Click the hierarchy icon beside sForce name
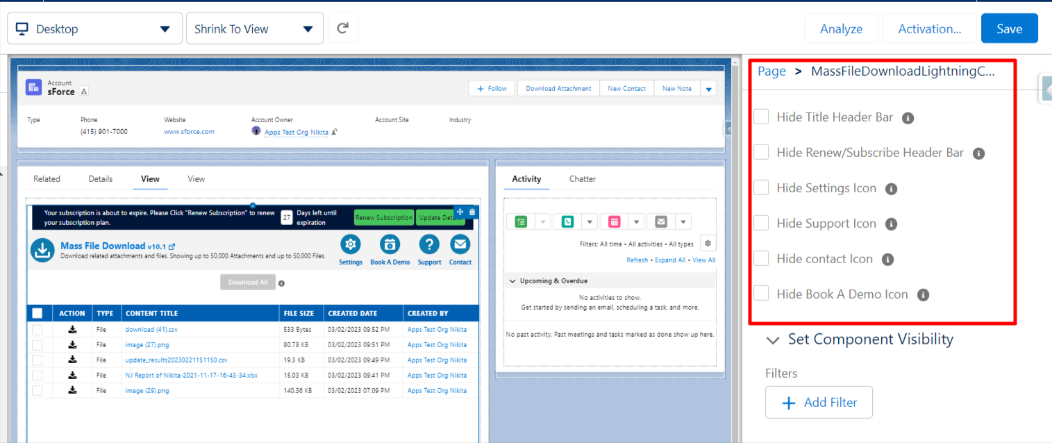The height and width of the screenshot is (443, 1052). click(x=84, y=92)
